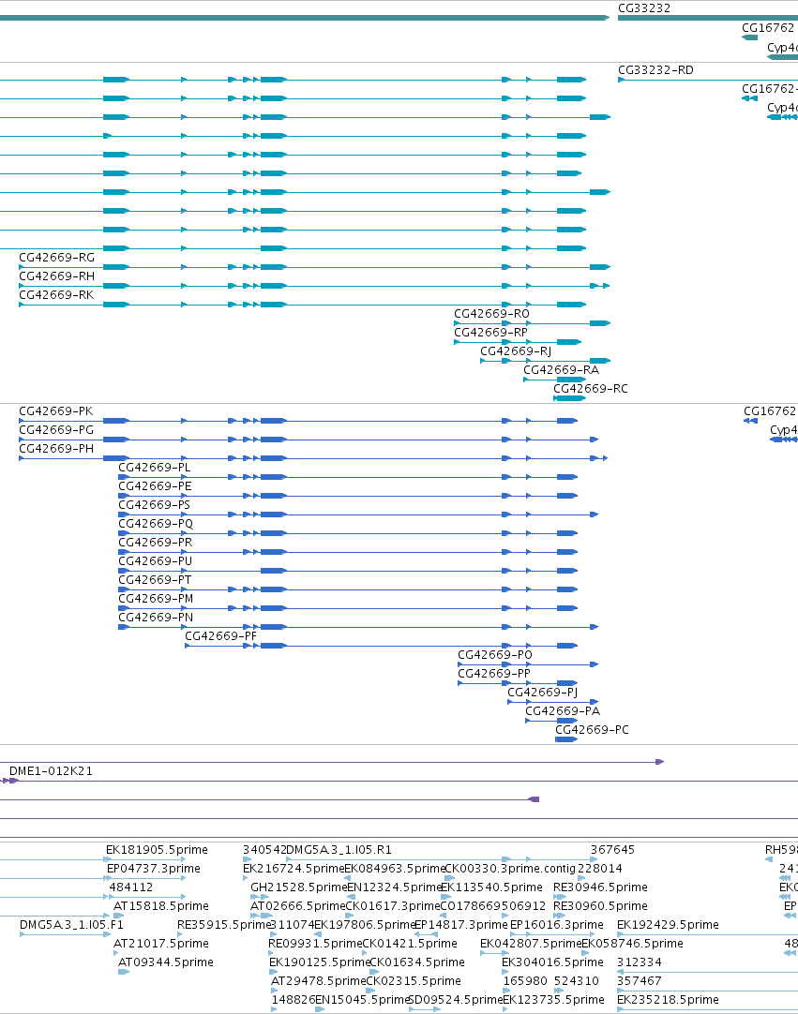Select EST EK190125.5prime

[320, 962]
